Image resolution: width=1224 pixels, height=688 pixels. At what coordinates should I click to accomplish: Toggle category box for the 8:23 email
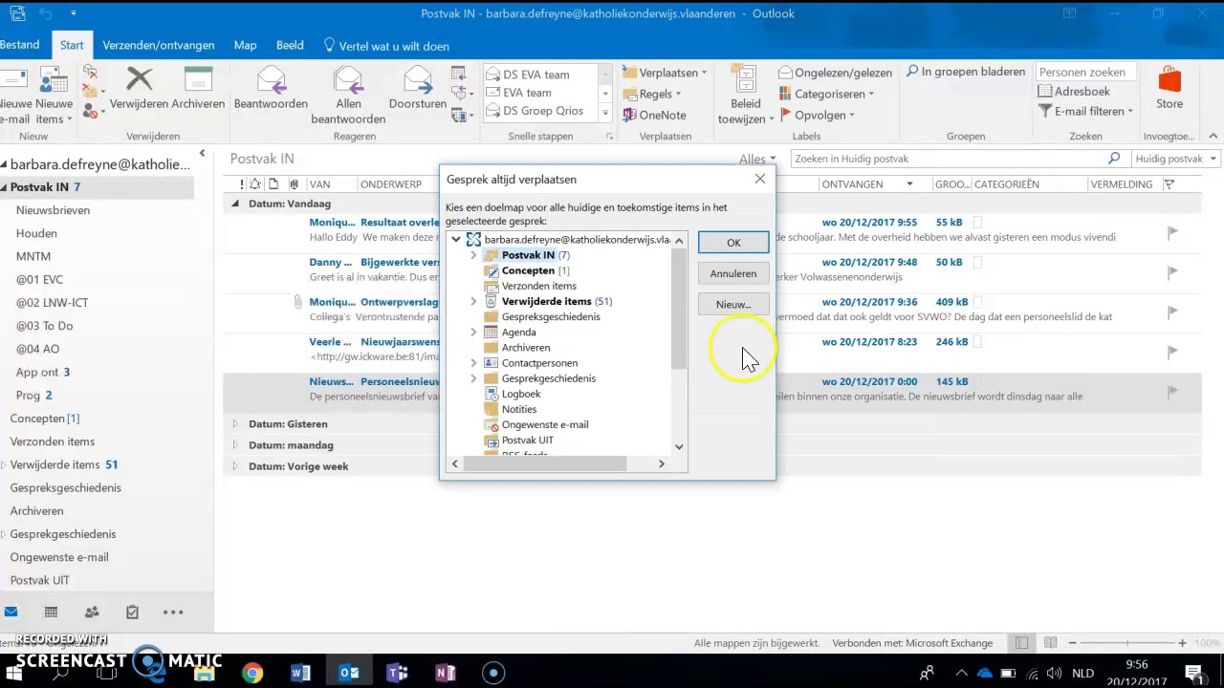977,341
